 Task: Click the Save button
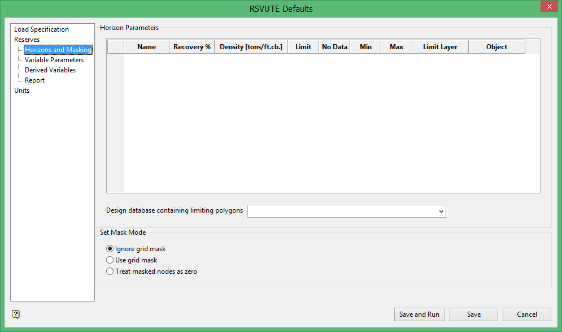tap(474, 314)
